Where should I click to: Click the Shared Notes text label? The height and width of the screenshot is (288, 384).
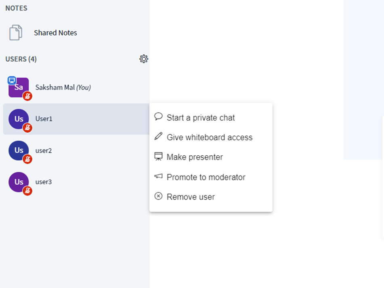coord(55,33)
